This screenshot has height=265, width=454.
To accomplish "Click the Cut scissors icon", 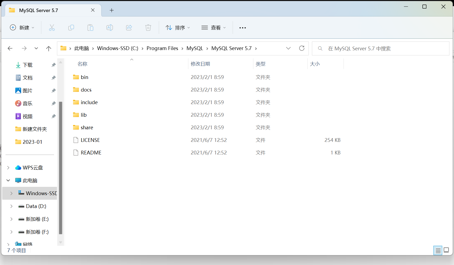I will point(52,28).
